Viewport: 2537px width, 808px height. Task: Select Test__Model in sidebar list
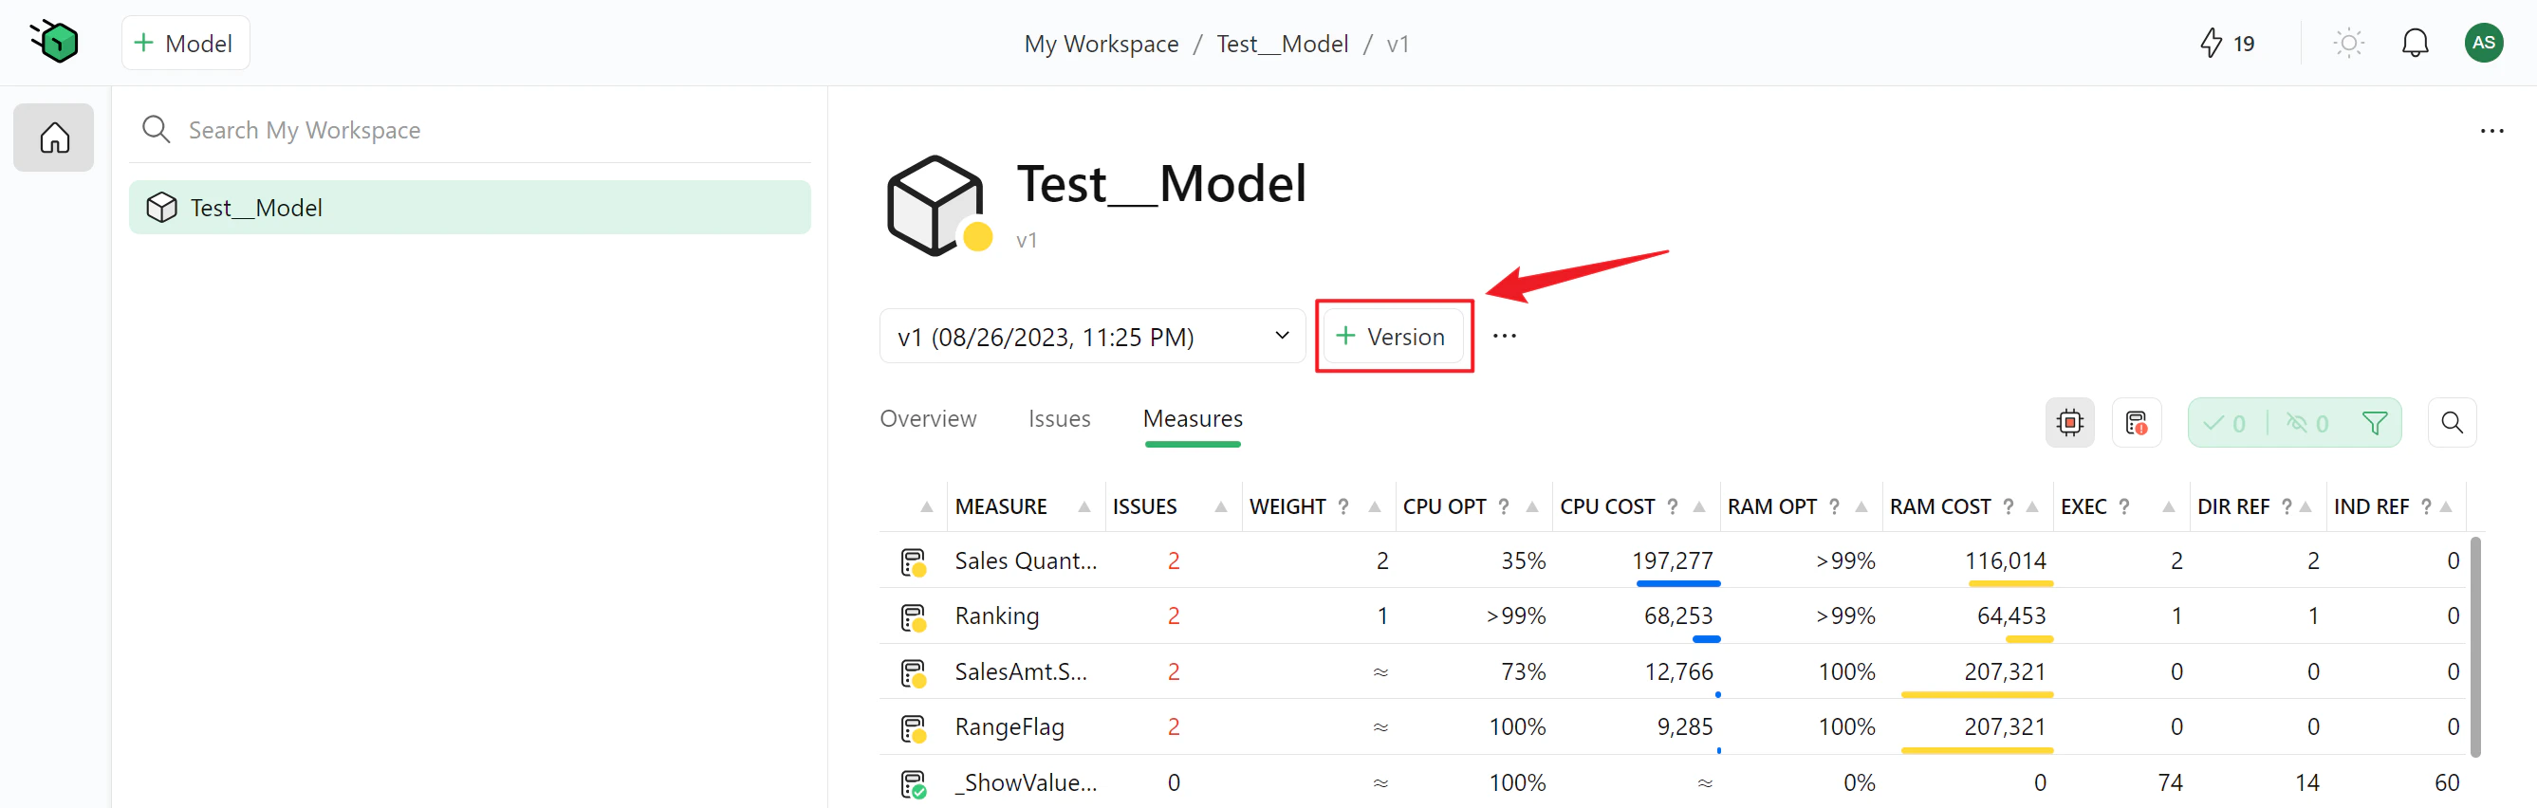click(x=470, y=208)
